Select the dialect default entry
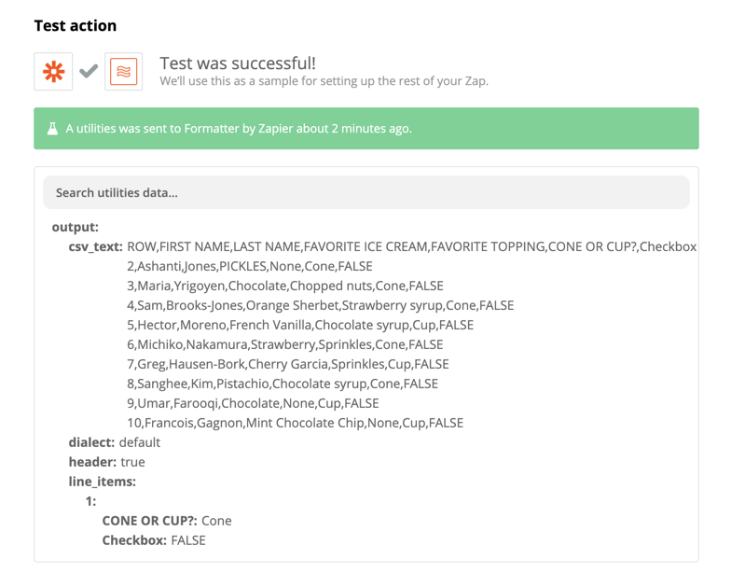Screen dimensions: 731x573 point(114,442)
